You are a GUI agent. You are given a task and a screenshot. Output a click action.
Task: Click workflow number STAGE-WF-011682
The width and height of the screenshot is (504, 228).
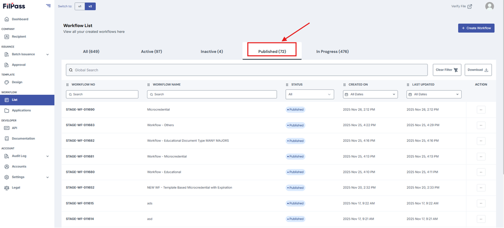(x=80, y=141)
